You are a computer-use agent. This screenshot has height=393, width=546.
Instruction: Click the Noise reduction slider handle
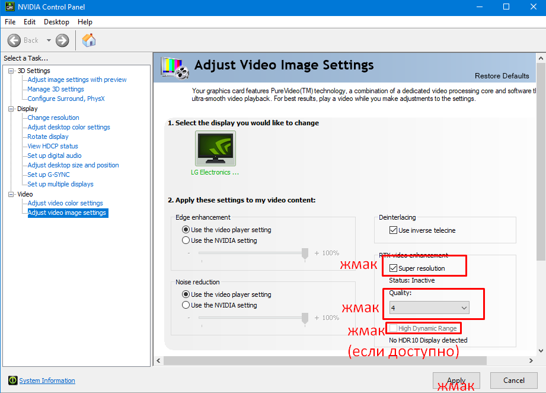tap(305, 318)
